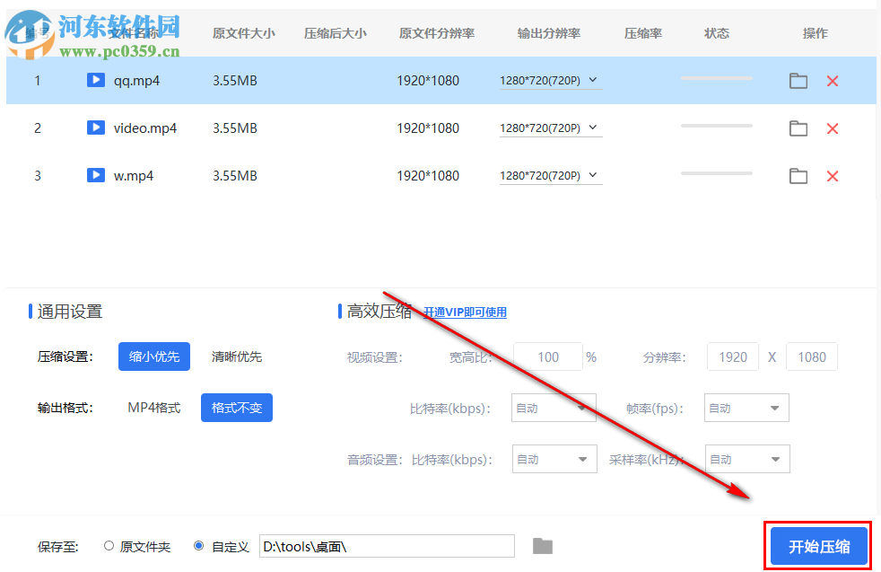Browse for a save folder
The image size is (881, 572).
542,545
